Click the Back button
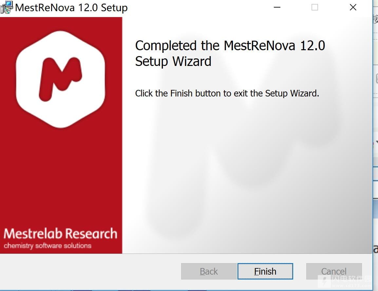Image resolution: width=378 pixels, height=291 pixels. click(209, 271)
